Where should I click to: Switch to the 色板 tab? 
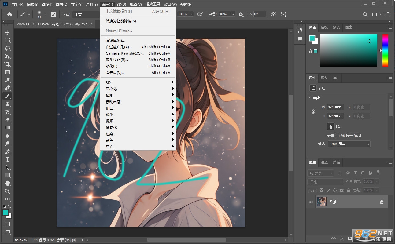pyautogui.click(x=324, y=27)
